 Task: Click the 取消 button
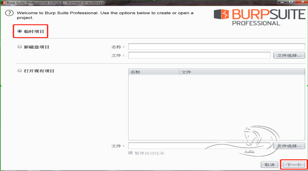(x=269, y=165)
